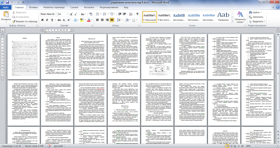Viewport: 280px width, 148px height.
Task: Switch to the Разметка страницы tab
Action: click(x=54, y=7)
